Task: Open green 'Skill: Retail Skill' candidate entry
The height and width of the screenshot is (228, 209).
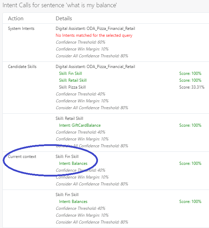Action: [73, 80]
